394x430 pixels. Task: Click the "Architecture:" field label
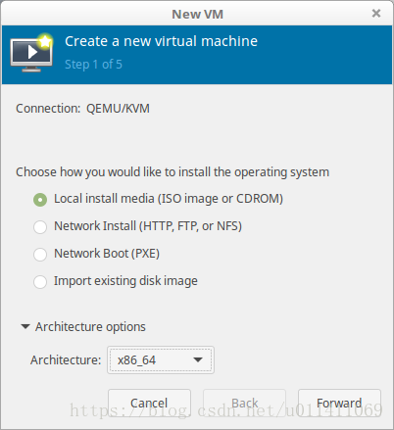click(66, 360)
